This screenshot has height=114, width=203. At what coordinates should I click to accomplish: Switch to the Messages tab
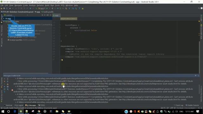31,105
